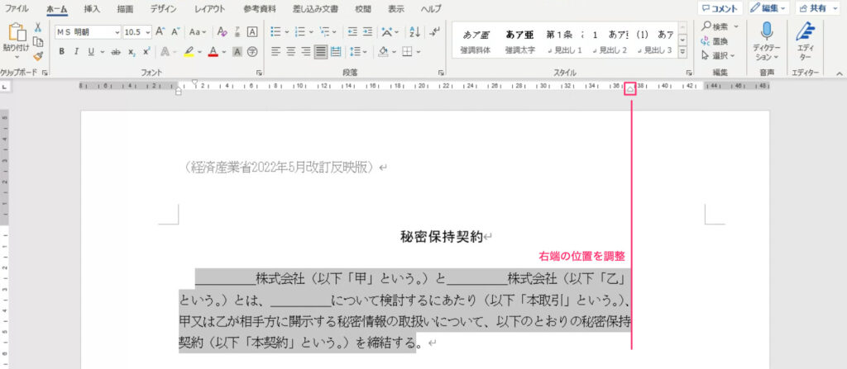Screen dimensions: 847x369
Task: Apply a character border with the boxed A icon
Action: [x=251, y=32]
